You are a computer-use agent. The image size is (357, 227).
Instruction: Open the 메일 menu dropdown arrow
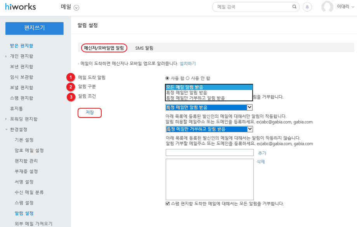[x=76, y=7]
